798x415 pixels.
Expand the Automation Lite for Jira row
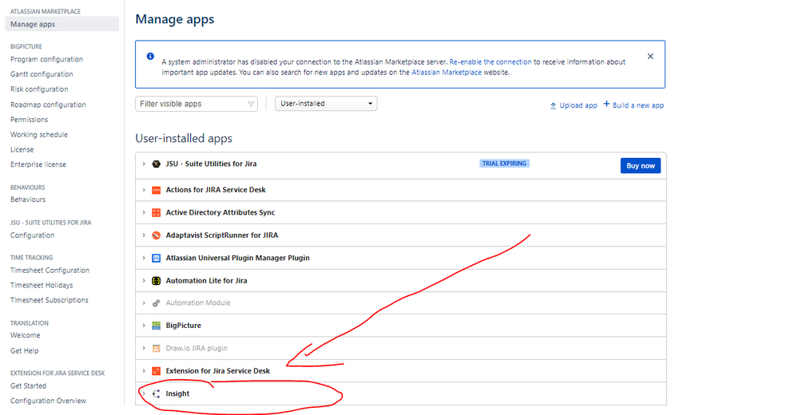(144, 281)
